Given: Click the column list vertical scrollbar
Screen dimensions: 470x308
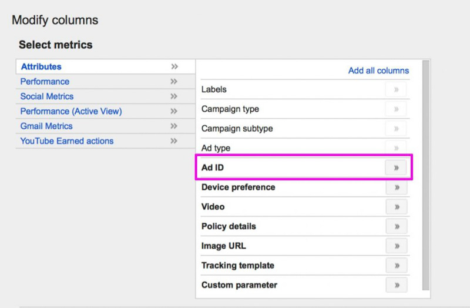Looking at the screenshot, I should click(426, 176).
